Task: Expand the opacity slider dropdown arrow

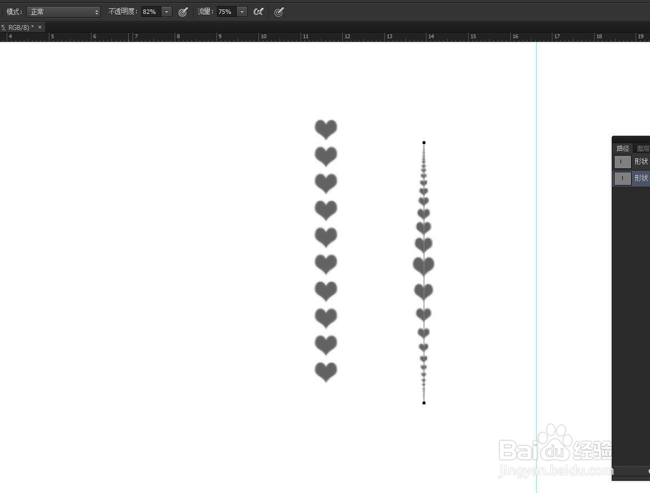Action: pyautogui.click(x=166, y=12)
